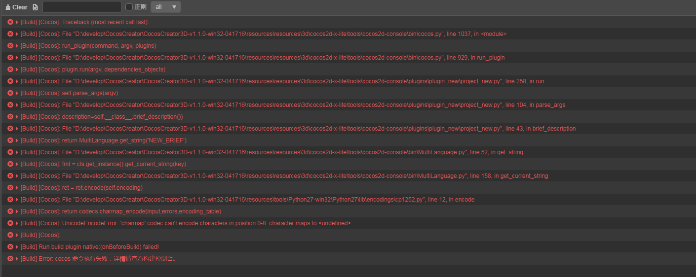696x277 pixels.
Task: Expand the fmt = cls.get_instance() log entry
Action: point(17,164)
